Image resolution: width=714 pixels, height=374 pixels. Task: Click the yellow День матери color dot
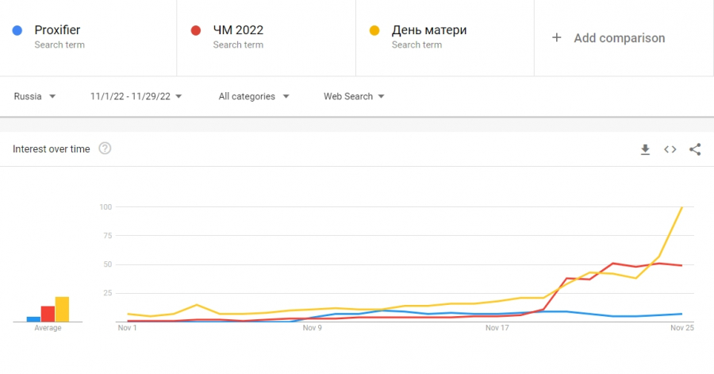click(374, 30)
